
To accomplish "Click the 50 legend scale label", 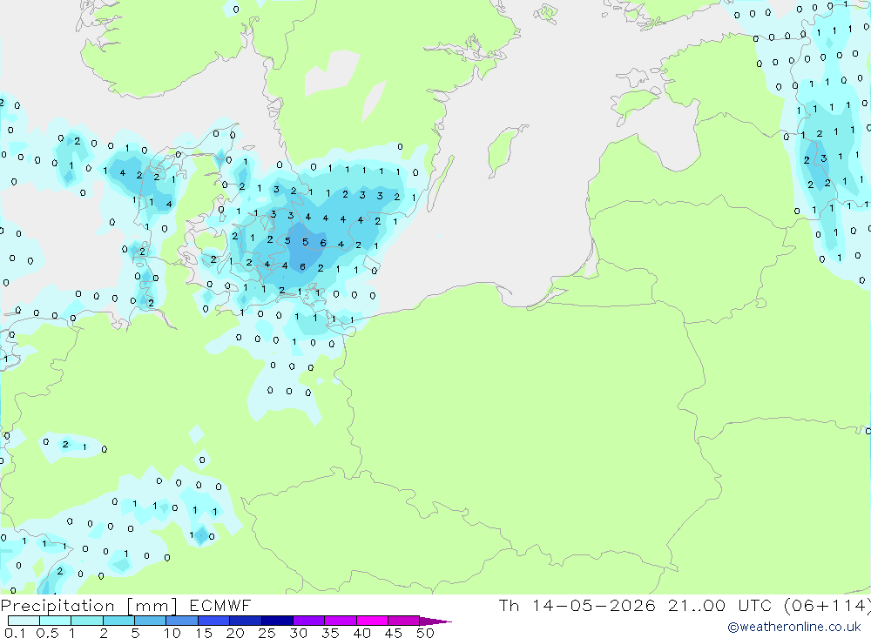I will pyautogui.click(x=426, y=633).
